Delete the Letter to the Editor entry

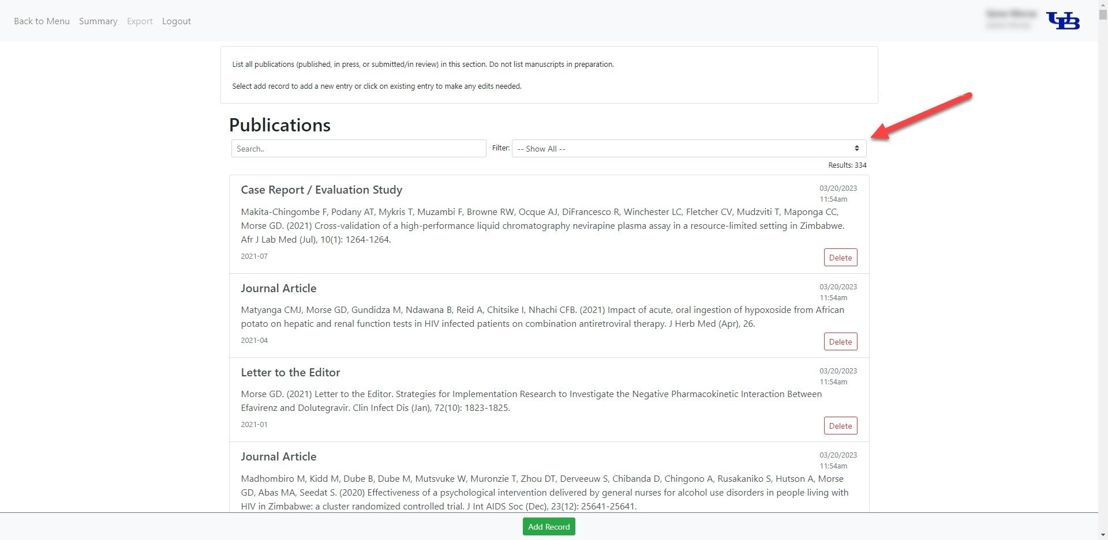[x=840, y=426]
